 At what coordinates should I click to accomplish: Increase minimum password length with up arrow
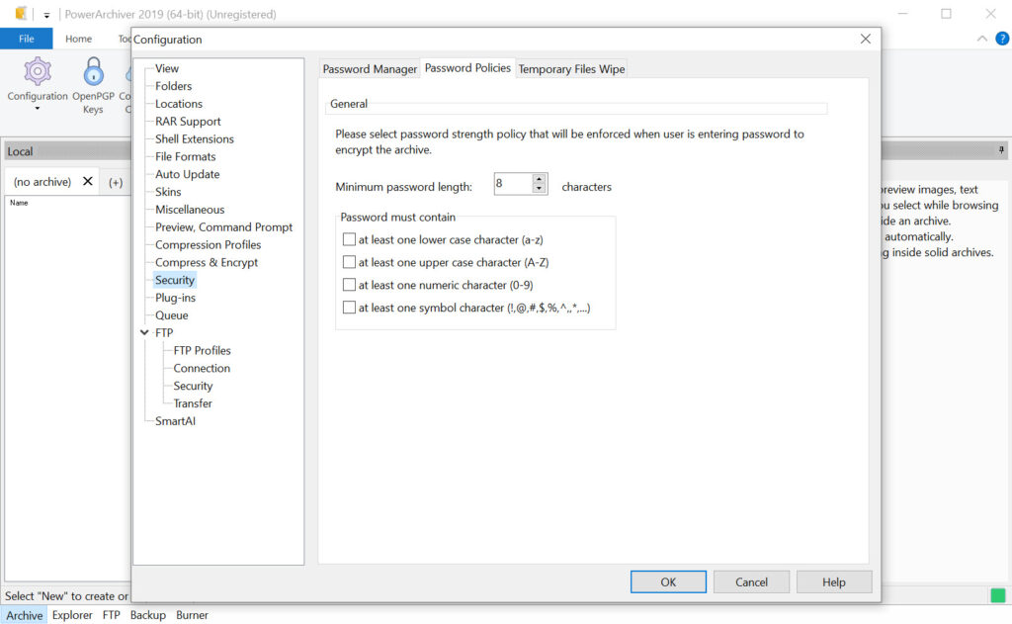tap(539, 179)
